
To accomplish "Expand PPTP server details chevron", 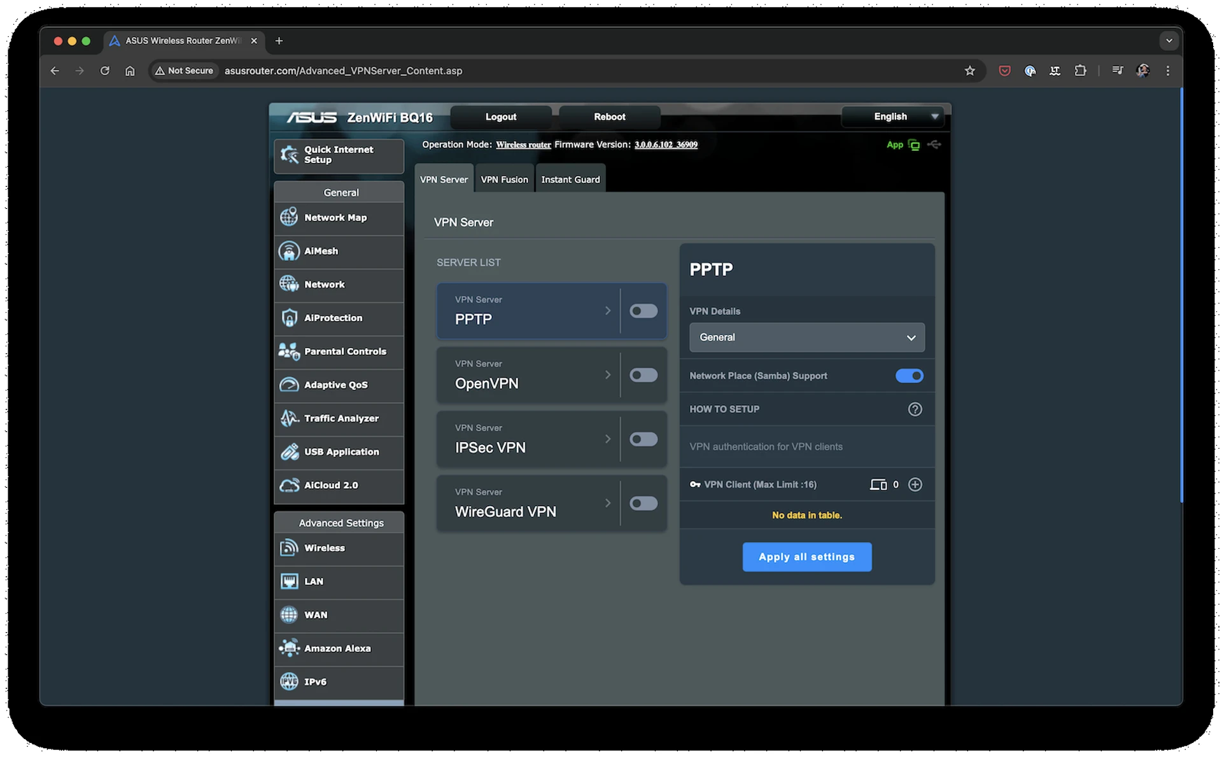I will point(608,311).
